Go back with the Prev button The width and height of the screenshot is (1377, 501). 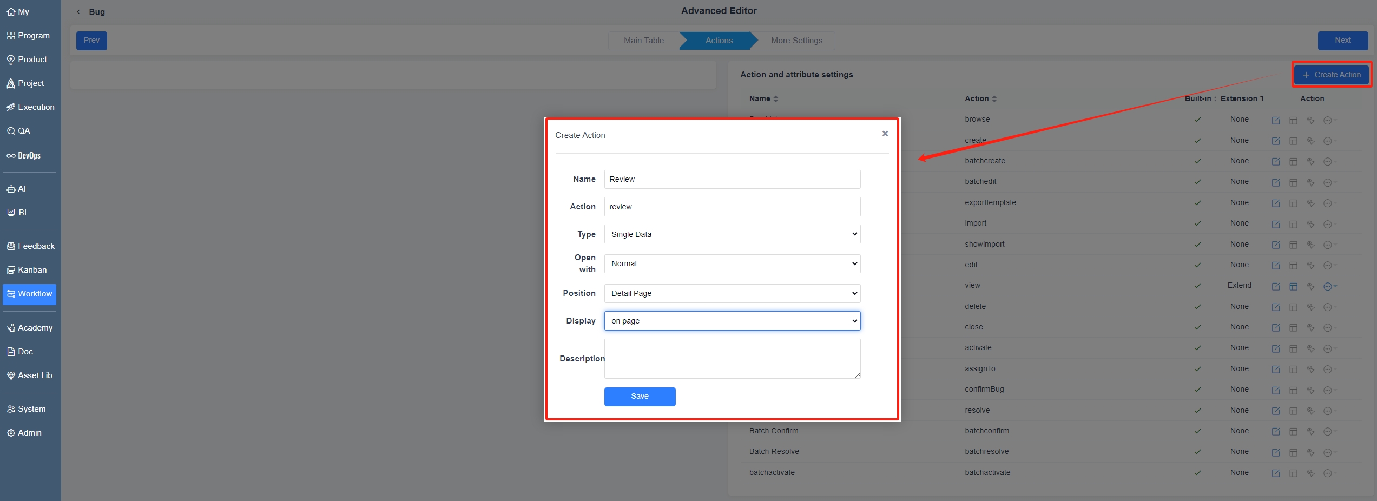coord(91,41)
